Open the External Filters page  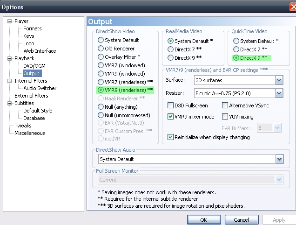click(31, 96)
